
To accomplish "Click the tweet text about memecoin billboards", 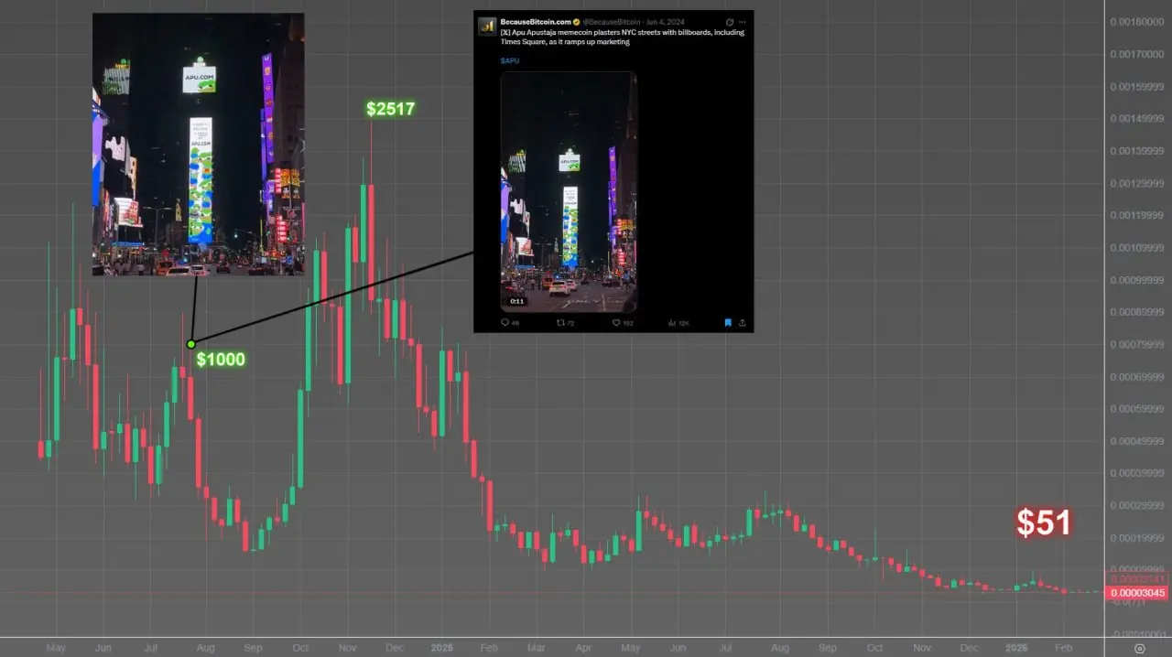I will click(622, 36).
